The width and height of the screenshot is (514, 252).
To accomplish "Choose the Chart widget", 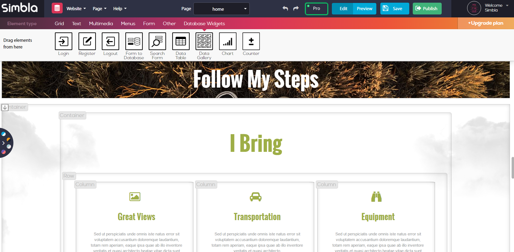I will click(227, 44).
